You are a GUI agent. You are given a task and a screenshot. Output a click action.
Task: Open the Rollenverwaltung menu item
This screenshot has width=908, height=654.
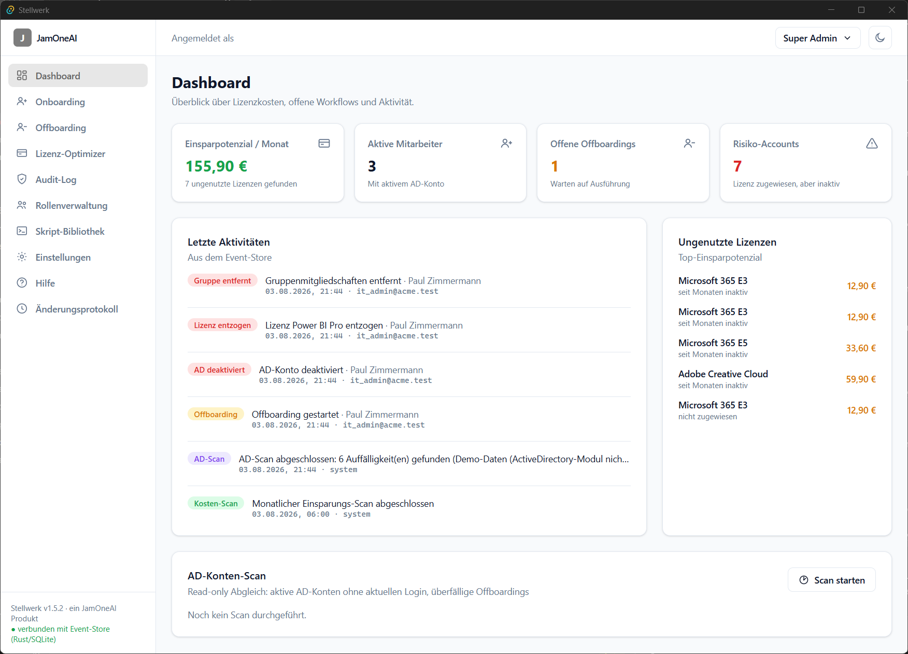pos(78,205)
